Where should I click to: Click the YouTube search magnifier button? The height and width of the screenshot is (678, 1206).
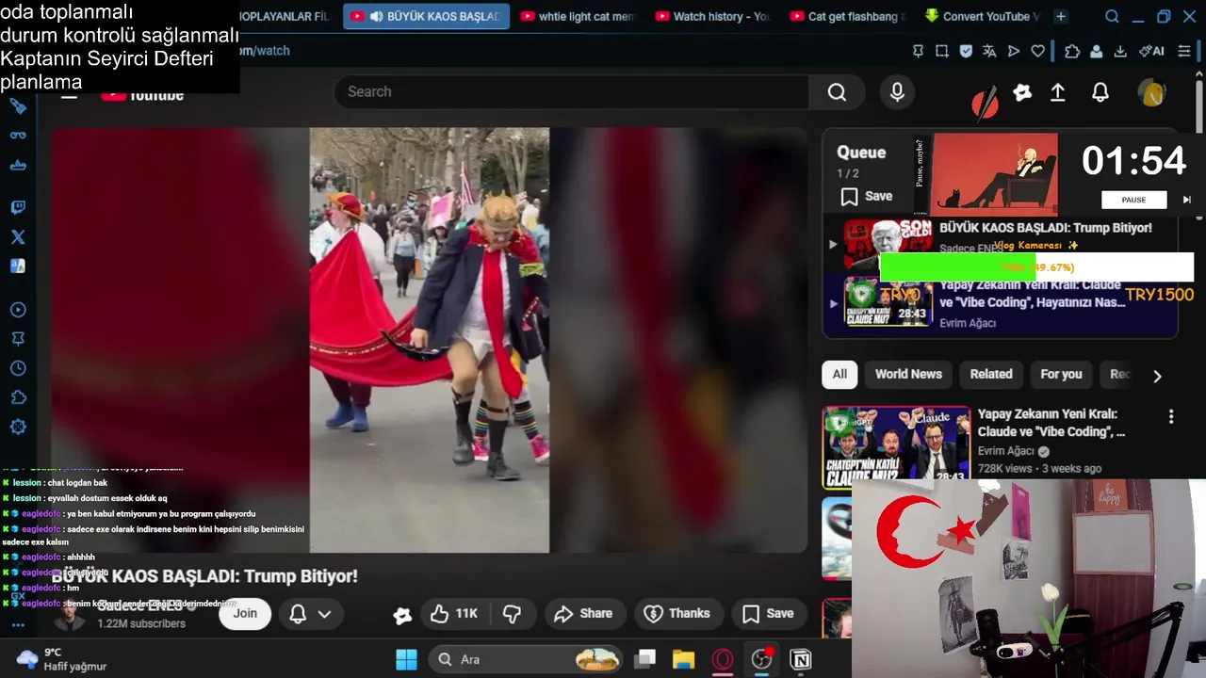[837, 91]
